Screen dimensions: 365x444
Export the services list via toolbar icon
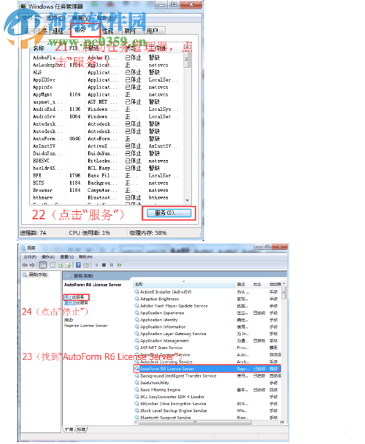(68, 265)
